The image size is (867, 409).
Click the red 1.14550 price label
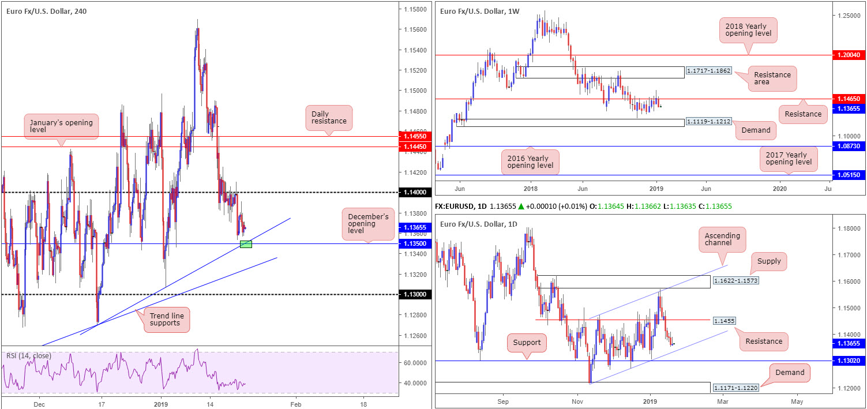tap(415, 137)
